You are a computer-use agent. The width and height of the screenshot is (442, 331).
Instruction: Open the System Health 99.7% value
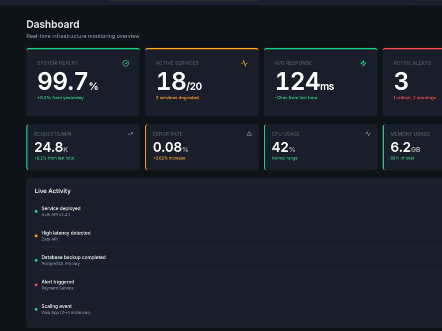tap(68, 81)
